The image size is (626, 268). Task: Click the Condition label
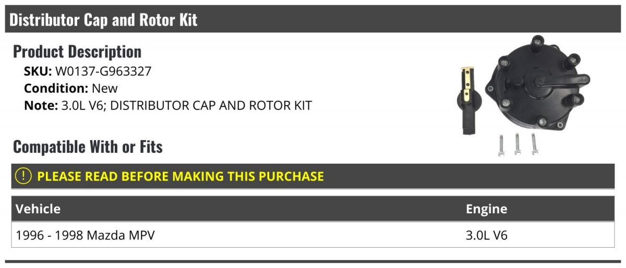coord(56,89)
